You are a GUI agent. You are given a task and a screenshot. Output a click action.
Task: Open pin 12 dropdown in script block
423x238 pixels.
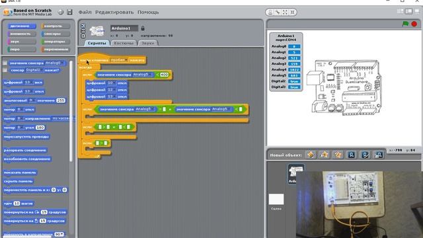point(112,90)
